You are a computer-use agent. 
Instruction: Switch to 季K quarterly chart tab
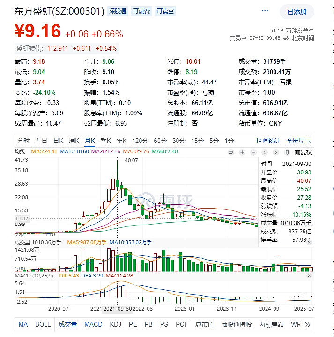click(106, 141)
